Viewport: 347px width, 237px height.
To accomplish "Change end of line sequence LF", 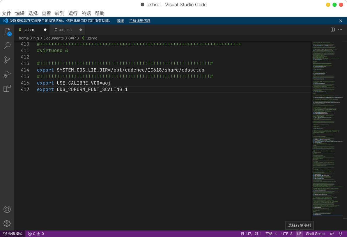I will [299, 234].
